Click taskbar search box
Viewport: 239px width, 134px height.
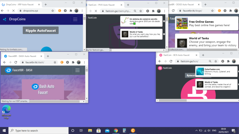39,131
